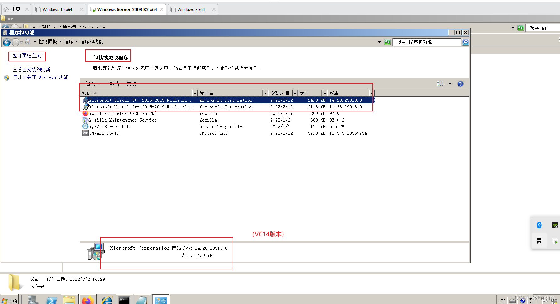
Task: Click 搜索 az field in az window
Action: 543,28
